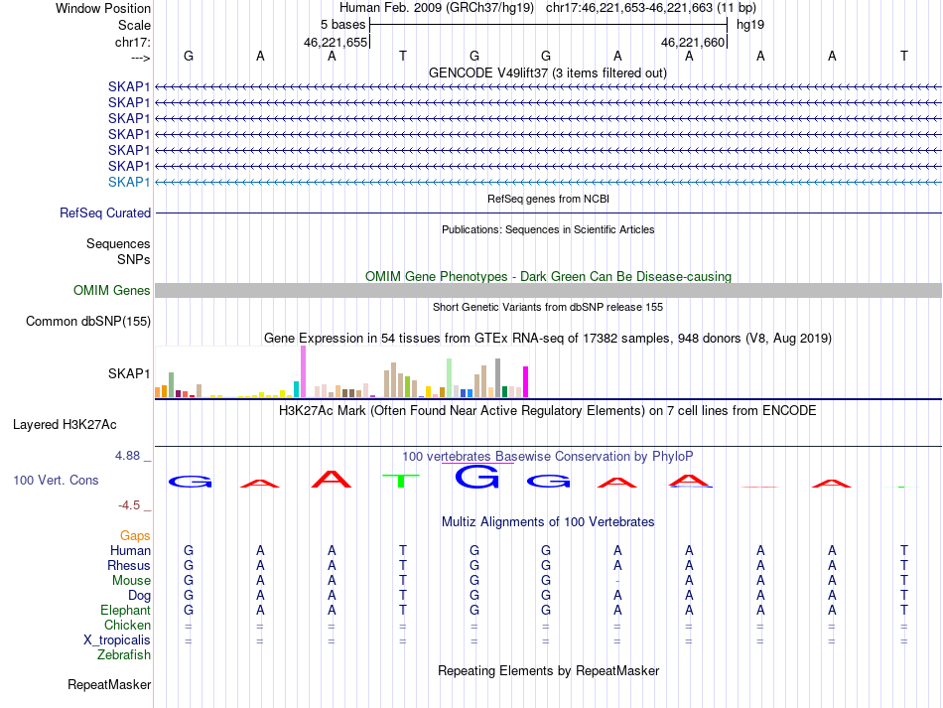Viewport: 943px width, 708px height.
Task: Click the orange Gaps label
Action: pos(135,535)
